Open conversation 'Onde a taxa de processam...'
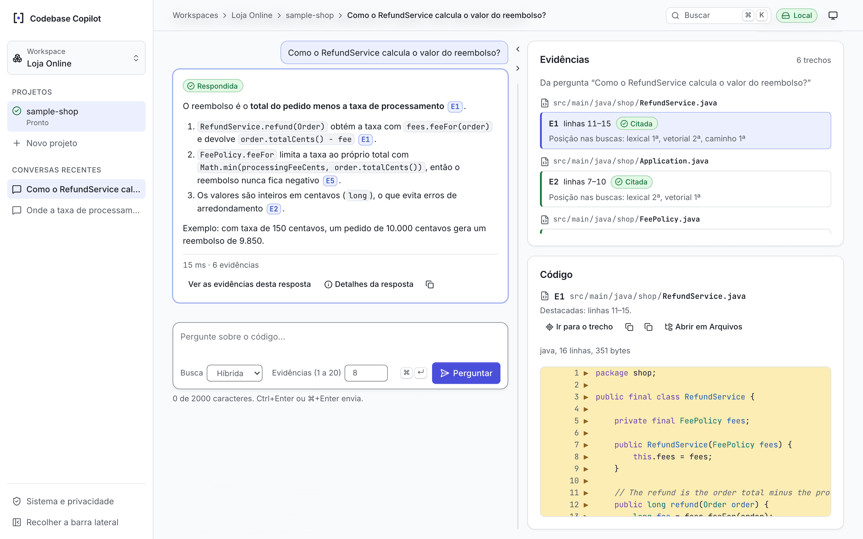863x539 pixels. pyautogui.click(x=76, y=210)
